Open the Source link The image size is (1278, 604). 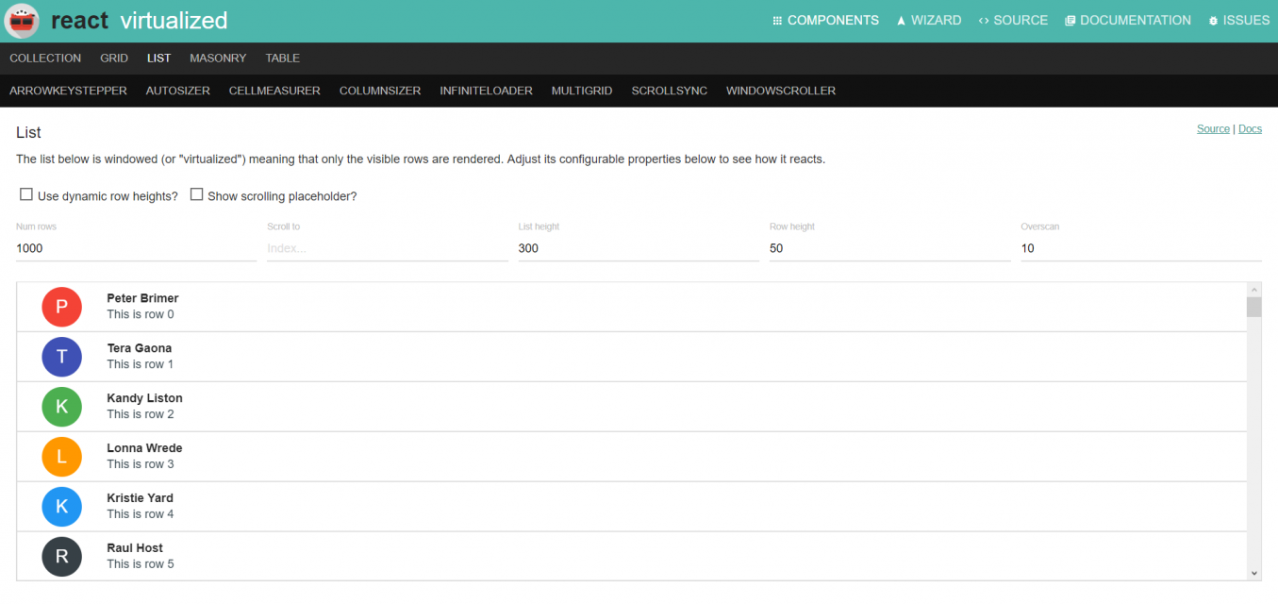click(x=1213, y=128)
